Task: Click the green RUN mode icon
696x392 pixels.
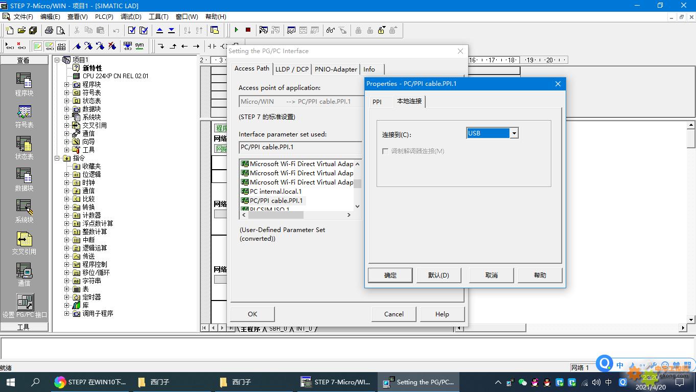Action: [x=236, y=30]
